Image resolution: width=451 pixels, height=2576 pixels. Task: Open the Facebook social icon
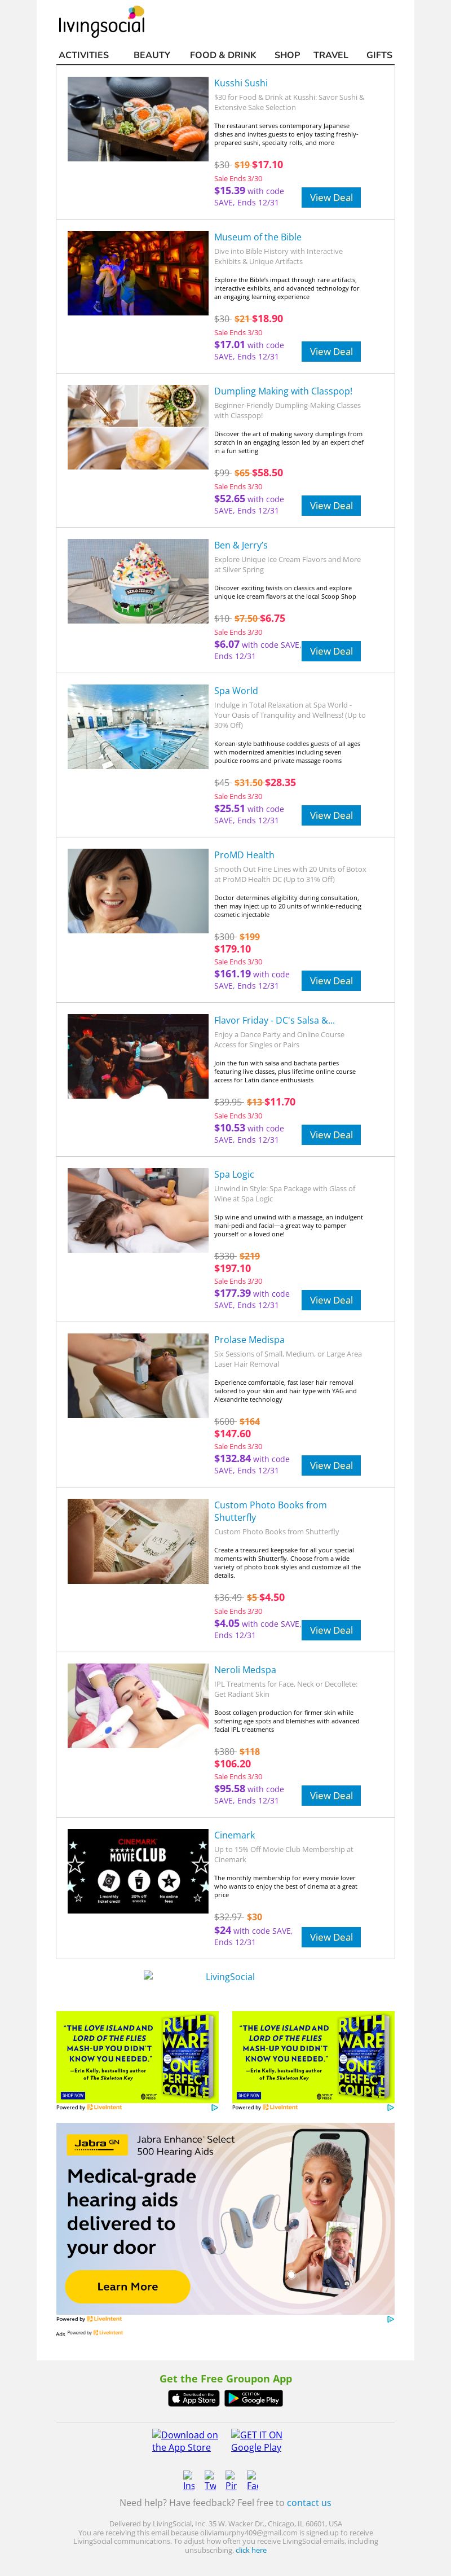252,2480
